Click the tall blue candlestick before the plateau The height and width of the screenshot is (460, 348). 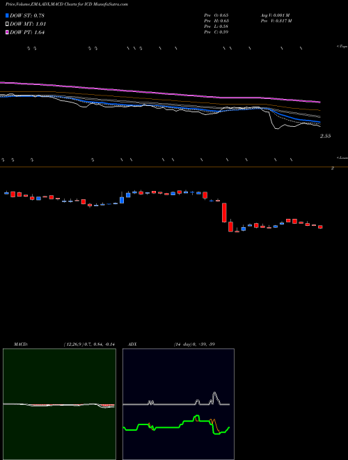tap(122, 200)
